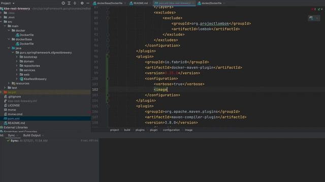The image size is (325, 182).
Task: Click 'build' breadcrumb
Action: [x=127, y=130]
